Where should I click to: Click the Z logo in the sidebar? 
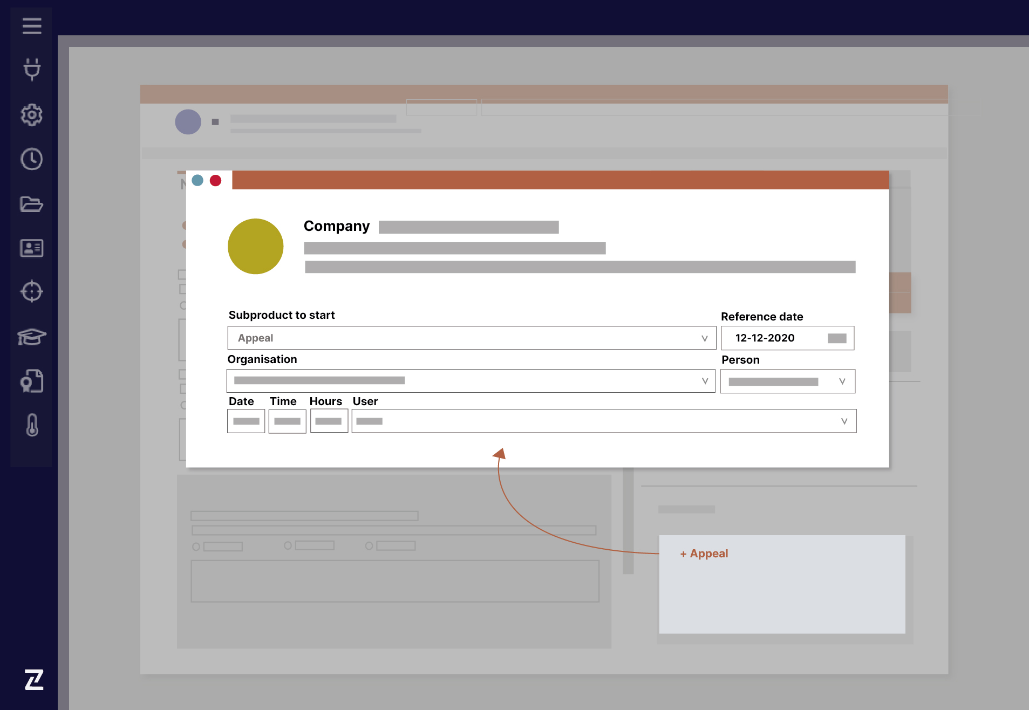[34, 679]
